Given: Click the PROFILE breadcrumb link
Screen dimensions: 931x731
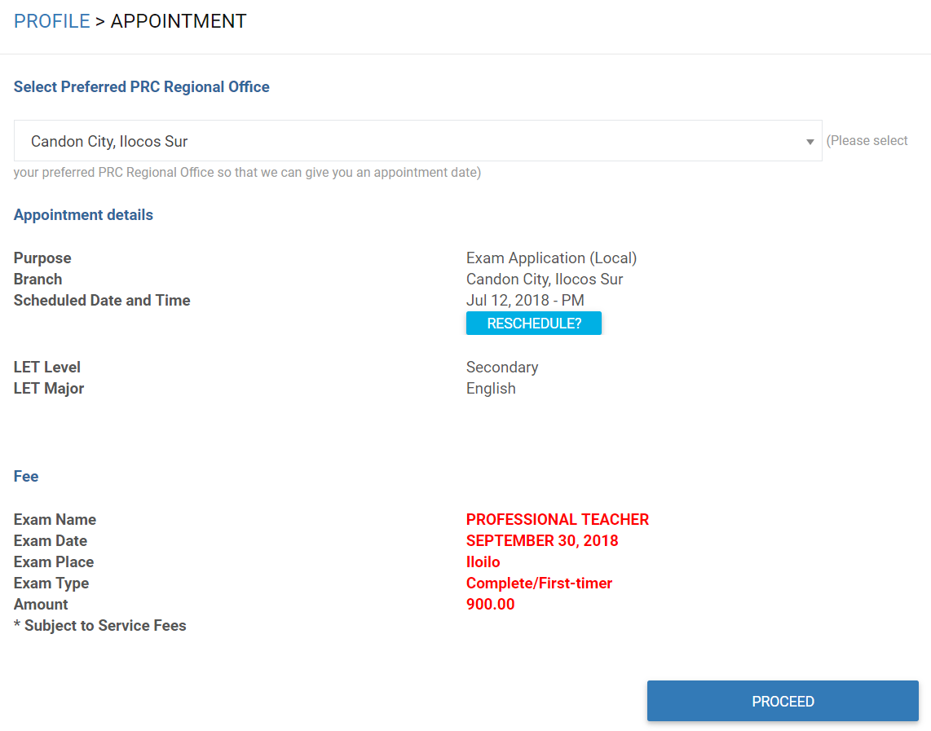Looking at the screenshot, I should point(51,21).
